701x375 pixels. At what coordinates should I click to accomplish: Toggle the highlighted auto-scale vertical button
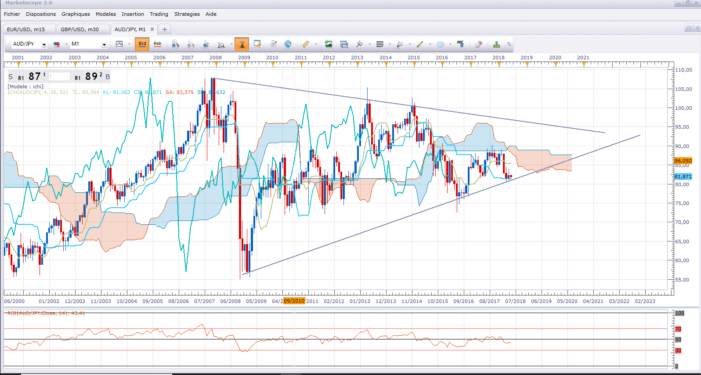[x=242, y=44]
